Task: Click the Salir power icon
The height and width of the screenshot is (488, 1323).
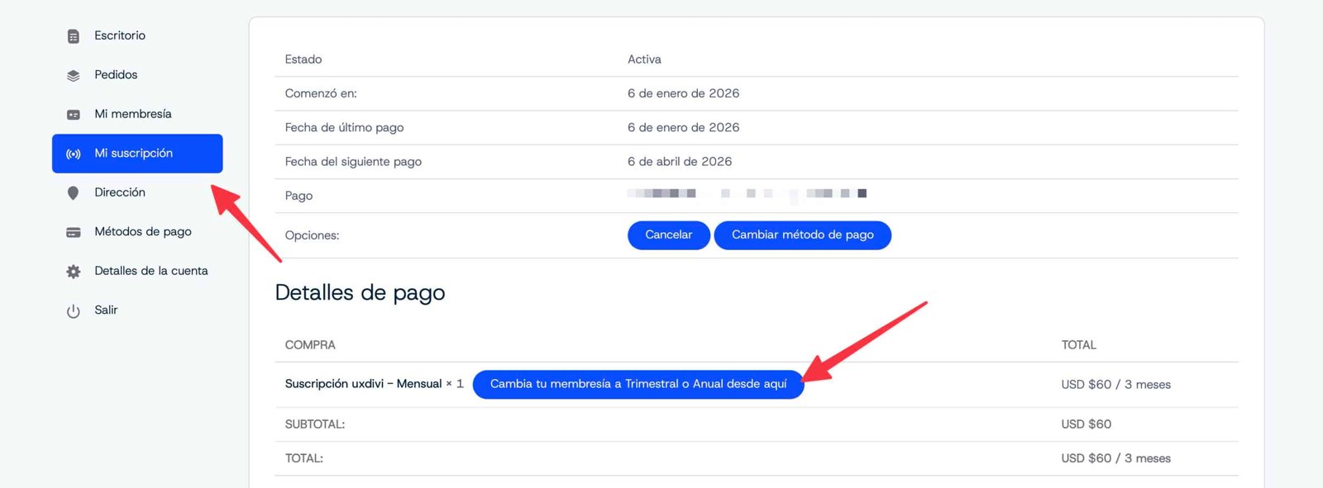Action: (x=74, y=311)
